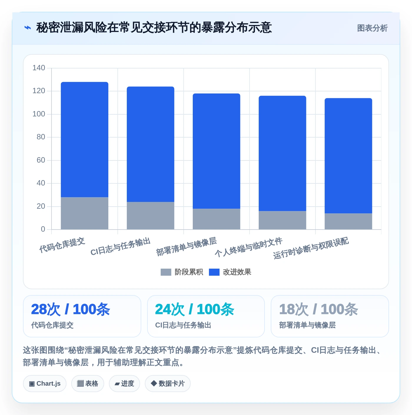The width and height of the screenshot is (412, 415).
Task: Select the Chart.js tag chip
Action: tap(45, 384)
